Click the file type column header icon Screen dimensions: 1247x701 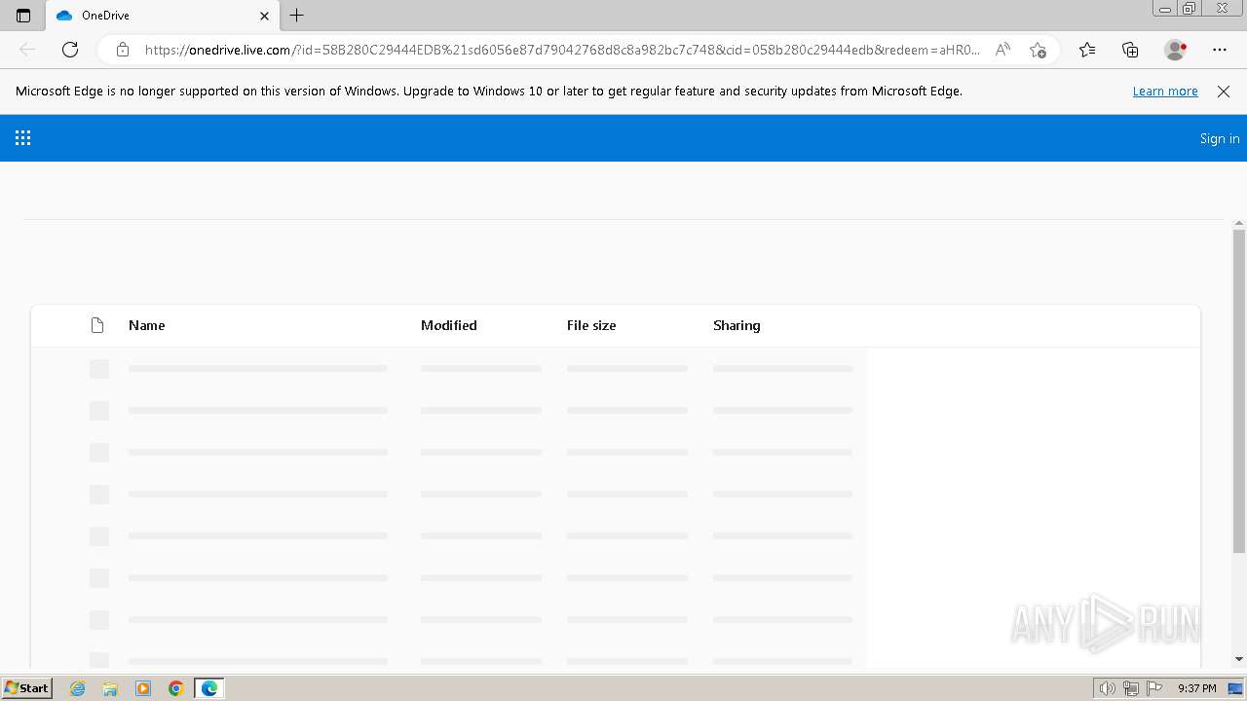pyautogui.click(x=97, y=325)
